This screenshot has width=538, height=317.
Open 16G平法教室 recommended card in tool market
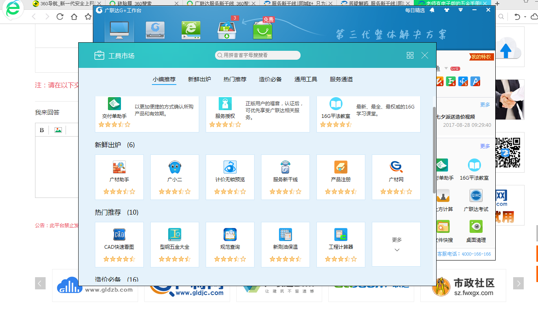(x=369, y=114)
